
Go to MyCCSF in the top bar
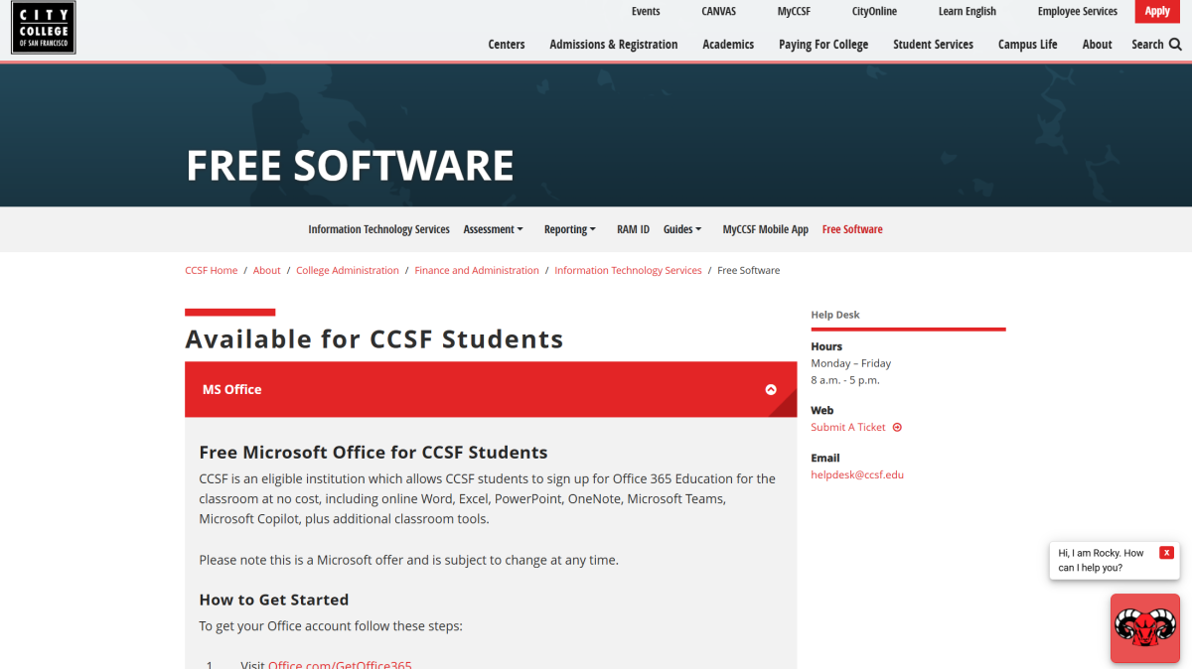pos(794,12)
